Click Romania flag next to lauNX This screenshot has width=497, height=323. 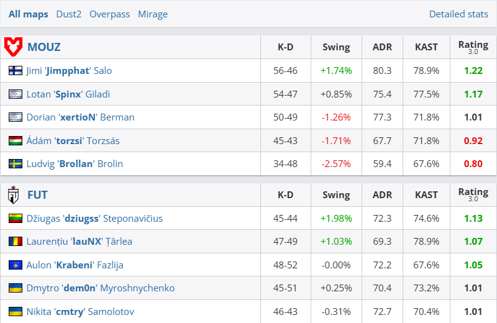[x=16, y=242]
